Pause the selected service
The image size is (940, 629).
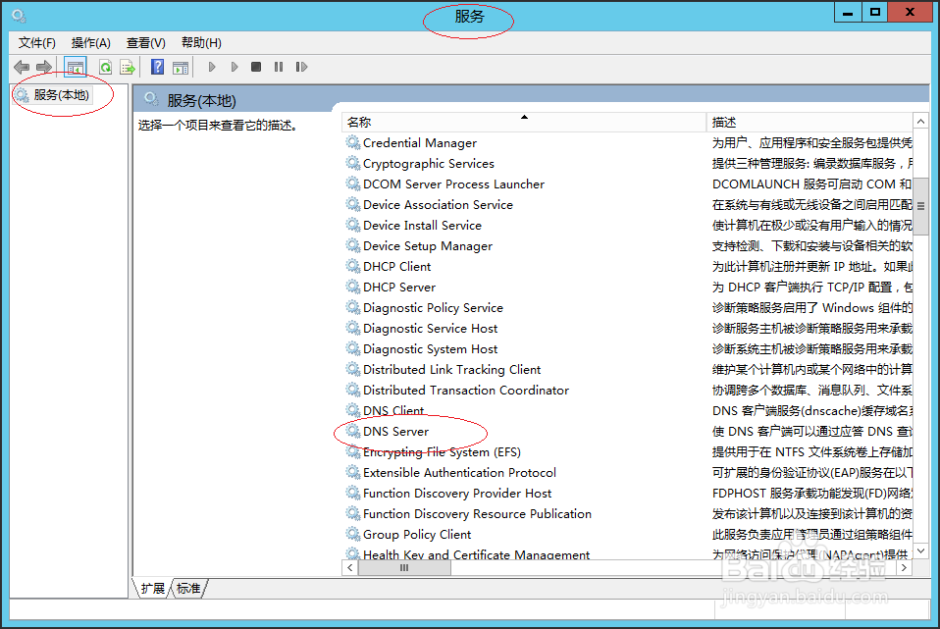coord(278,66)
